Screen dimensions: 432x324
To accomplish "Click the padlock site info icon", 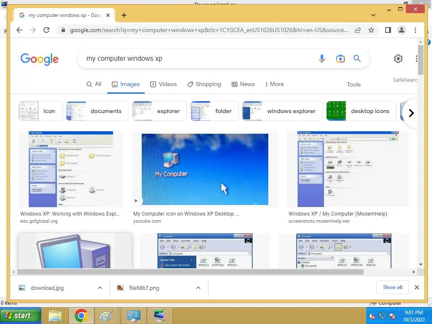I will [63, 30].
